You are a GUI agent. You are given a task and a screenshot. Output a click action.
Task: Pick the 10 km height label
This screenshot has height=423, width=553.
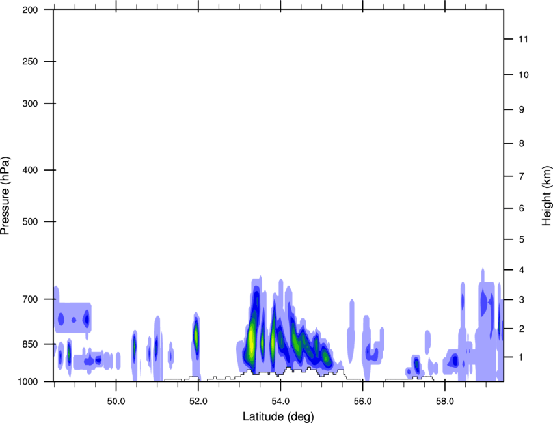click(x=524, y=75)
